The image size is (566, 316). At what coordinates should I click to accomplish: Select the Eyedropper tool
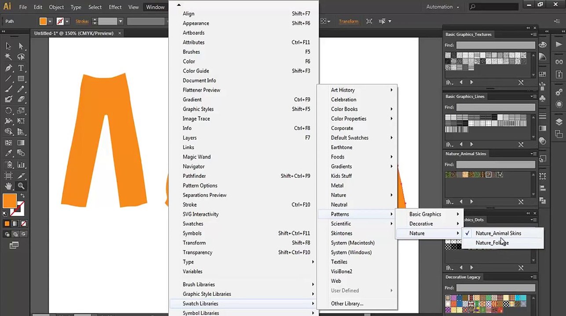click(x=8, y=153)
